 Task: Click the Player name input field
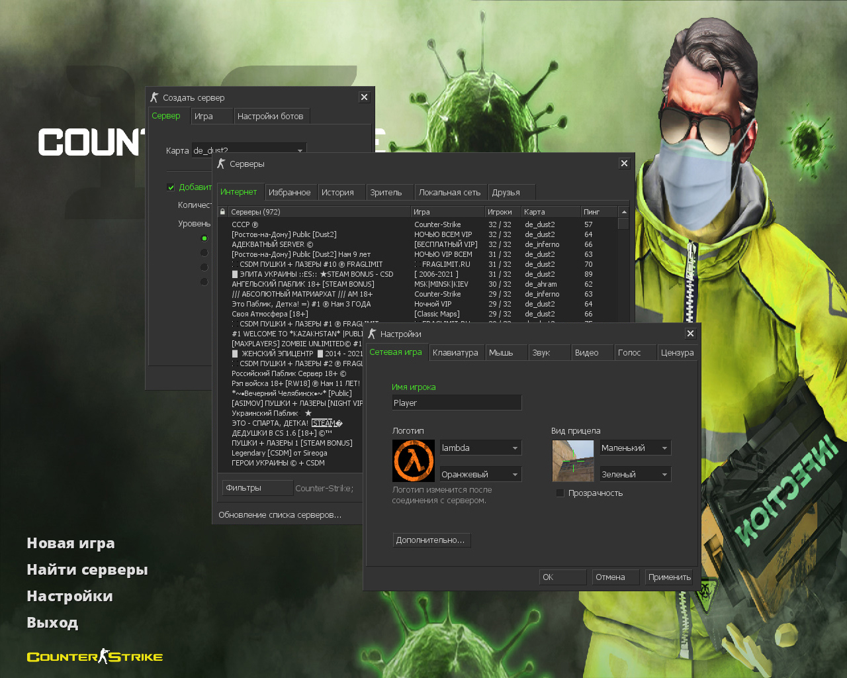click(457, 402)
